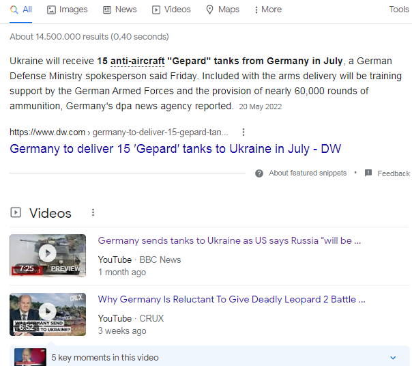The width and height of the screenshot is (412, 366).
Task: Select the All search tab
Action: coord(20,10)
